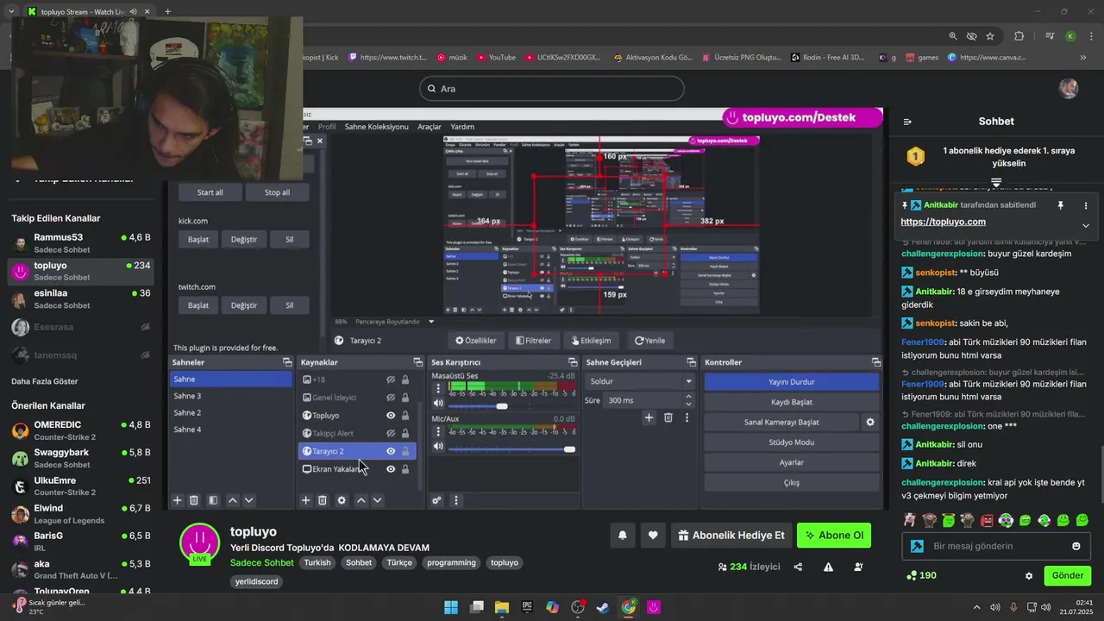Select Sahne 3 in the scenes list
The image size is (1104, 621).
(230, 396)
